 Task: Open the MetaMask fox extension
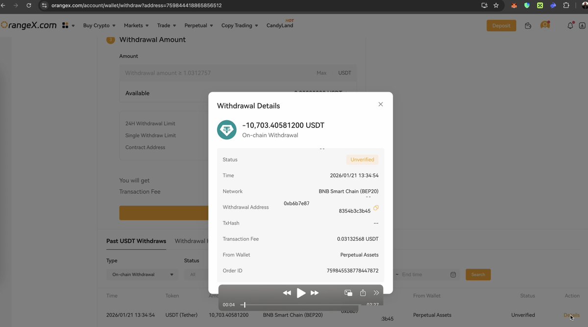[514, 5]
